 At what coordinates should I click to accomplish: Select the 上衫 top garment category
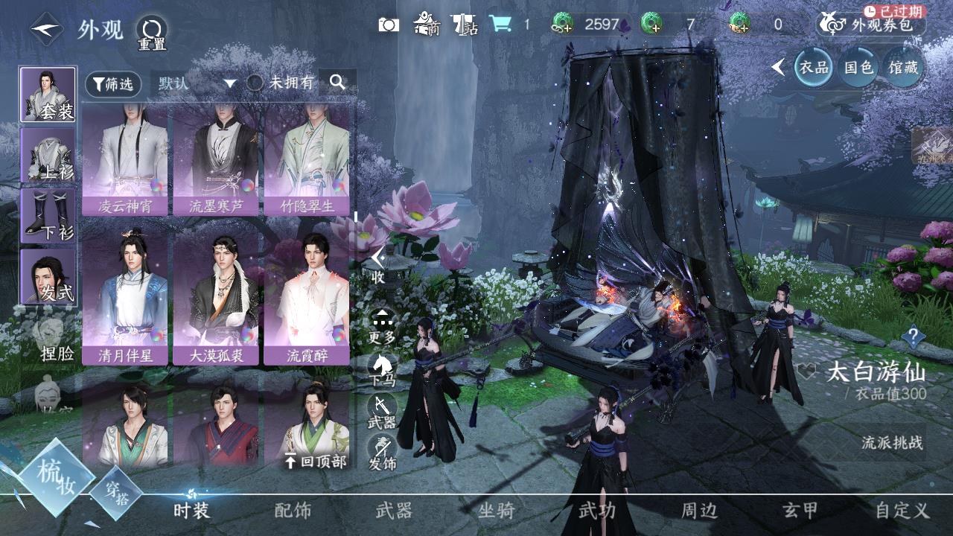(48, 155)
